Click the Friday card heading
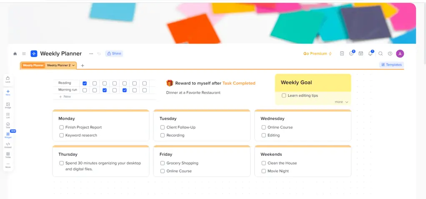 [166, 154]
